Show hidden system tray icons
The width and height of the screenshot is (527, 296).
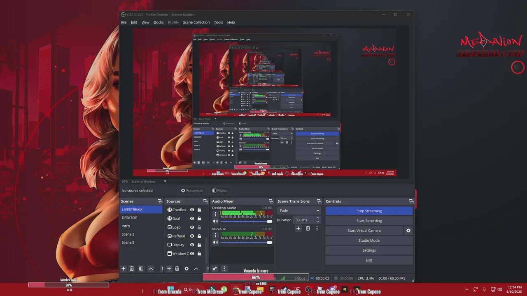(466, 289)
